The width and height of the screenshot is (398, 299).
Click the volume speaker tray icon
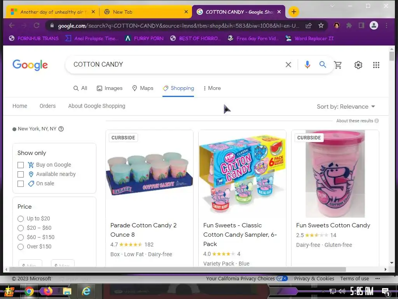[x=342, y=291]
